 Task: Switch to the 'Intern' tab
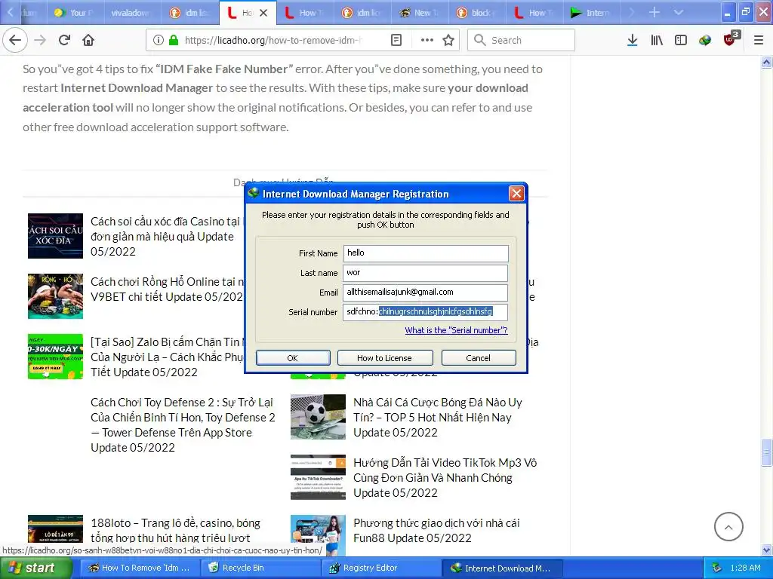[x=592, y=13]
